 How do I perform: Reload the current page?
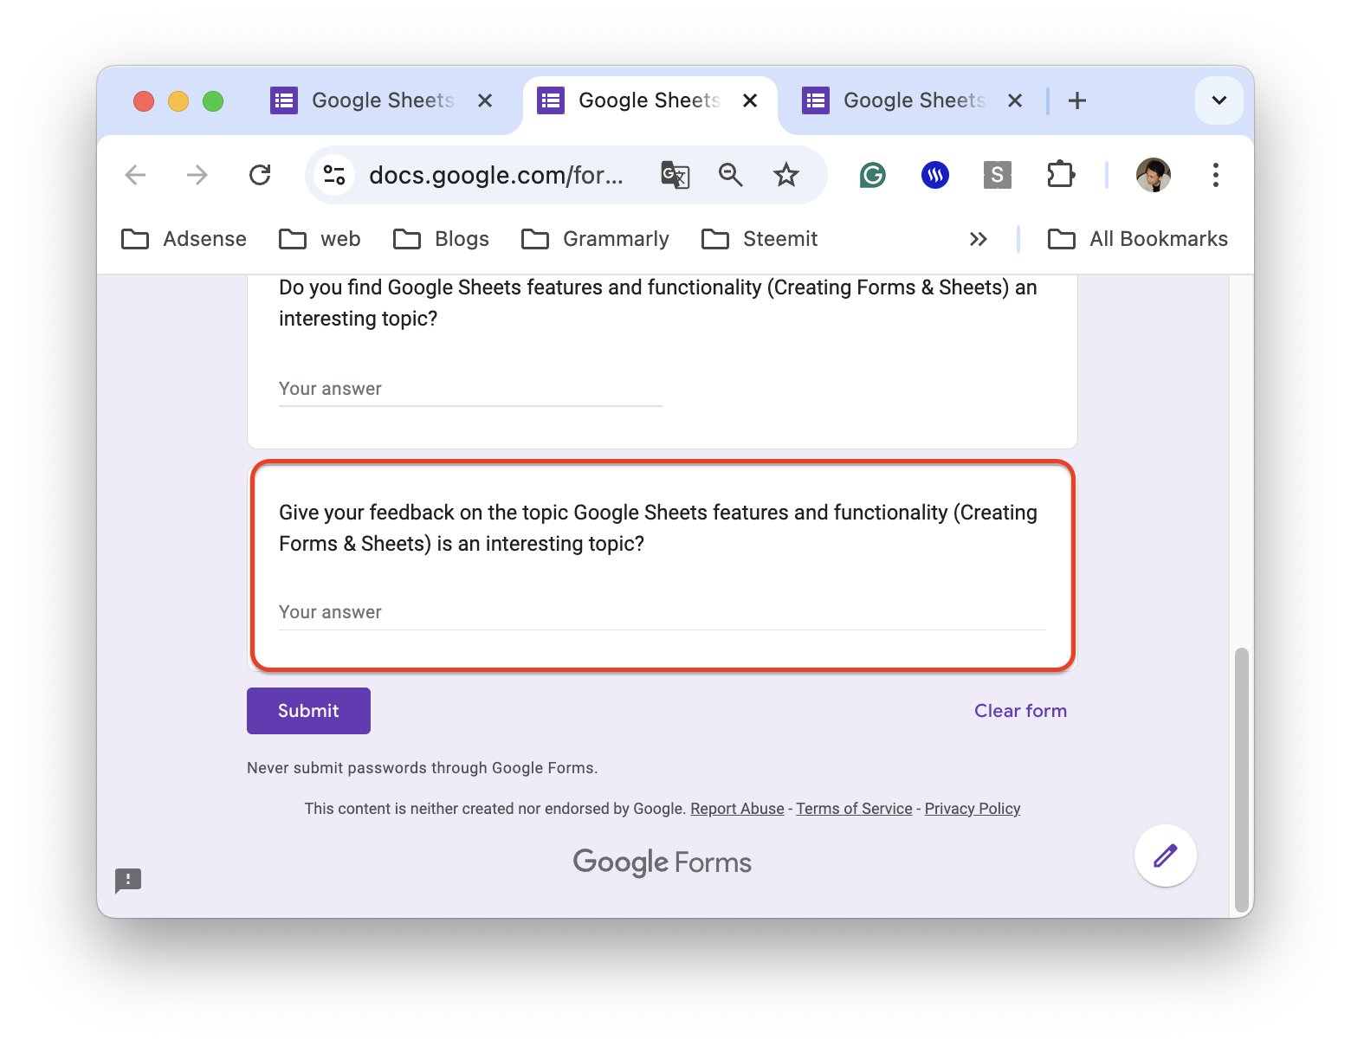tap(260, 175)
